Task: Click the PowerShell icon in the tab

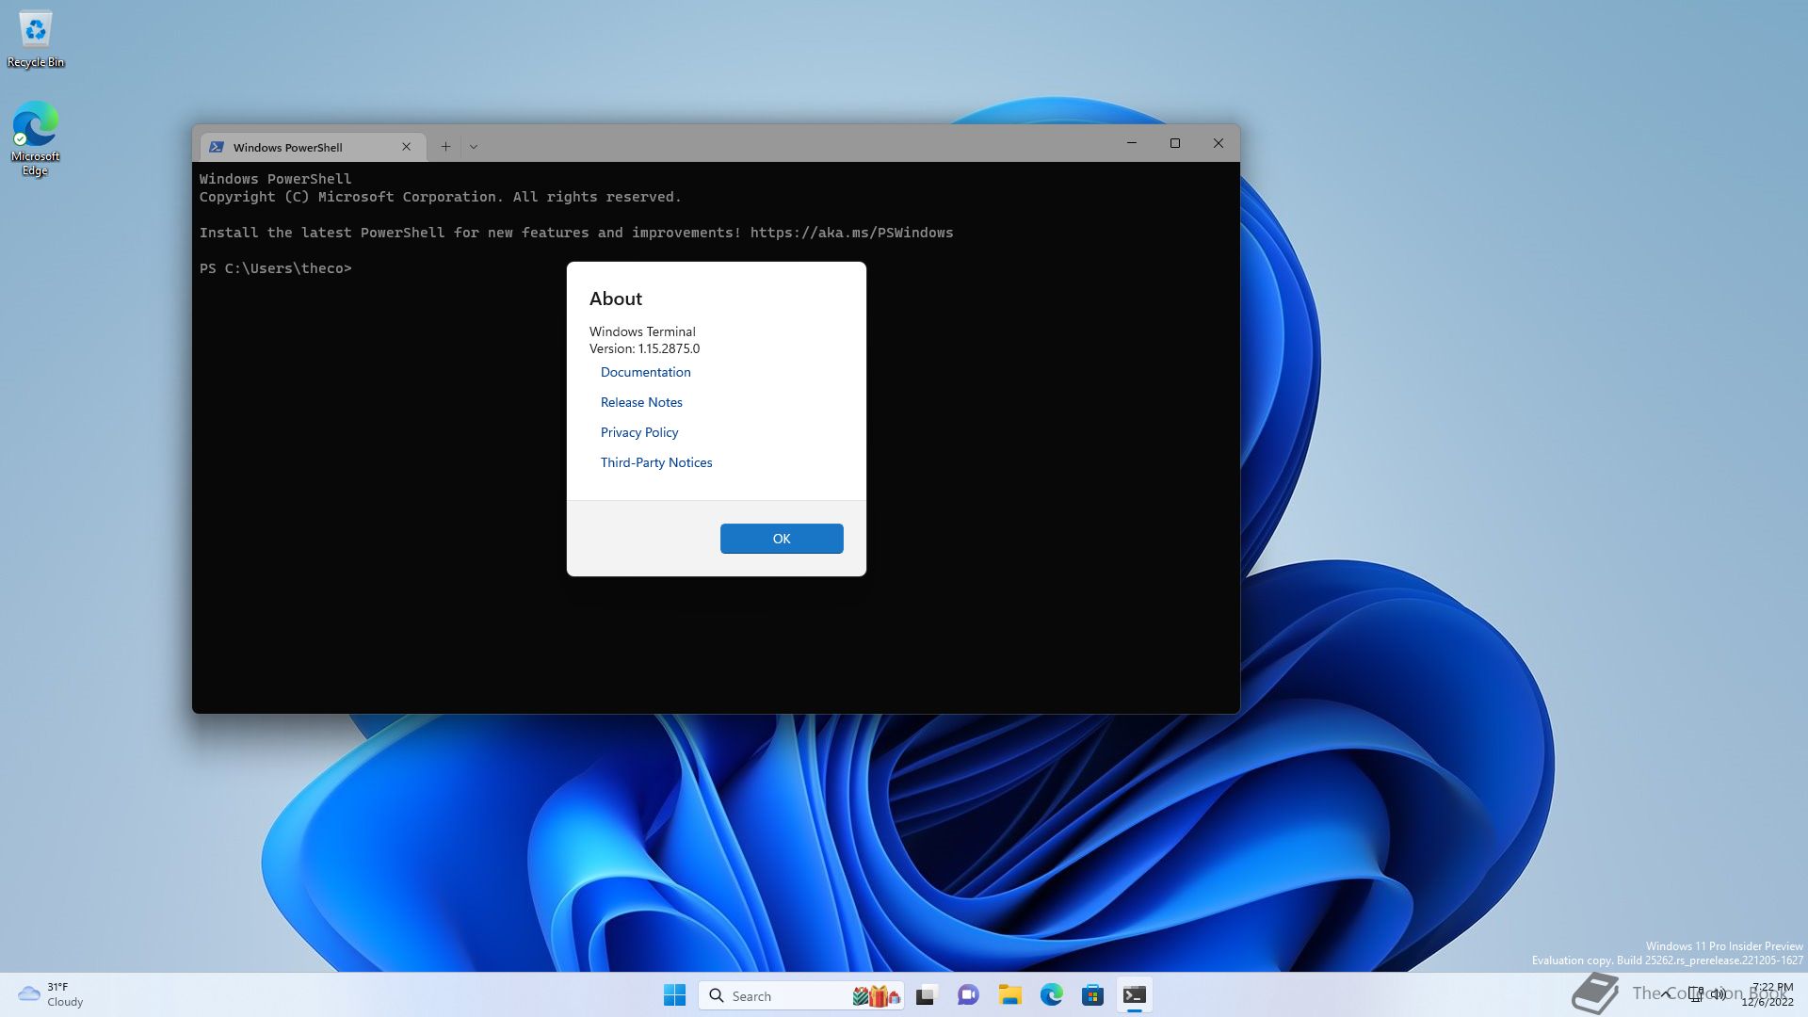Action: pyautogui.click(x=217, y=147)
